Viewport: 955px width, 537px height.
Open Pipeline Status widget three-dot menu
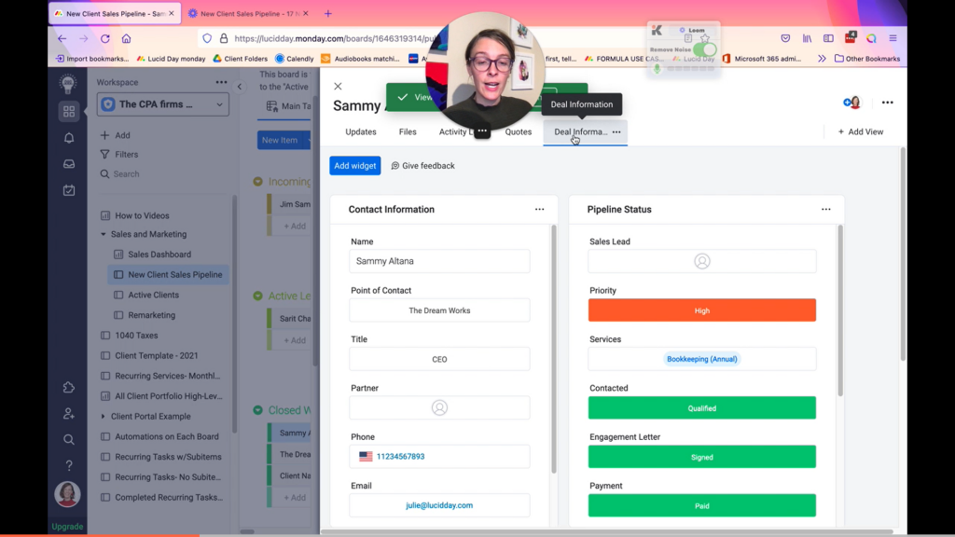(x=826, y=210)
